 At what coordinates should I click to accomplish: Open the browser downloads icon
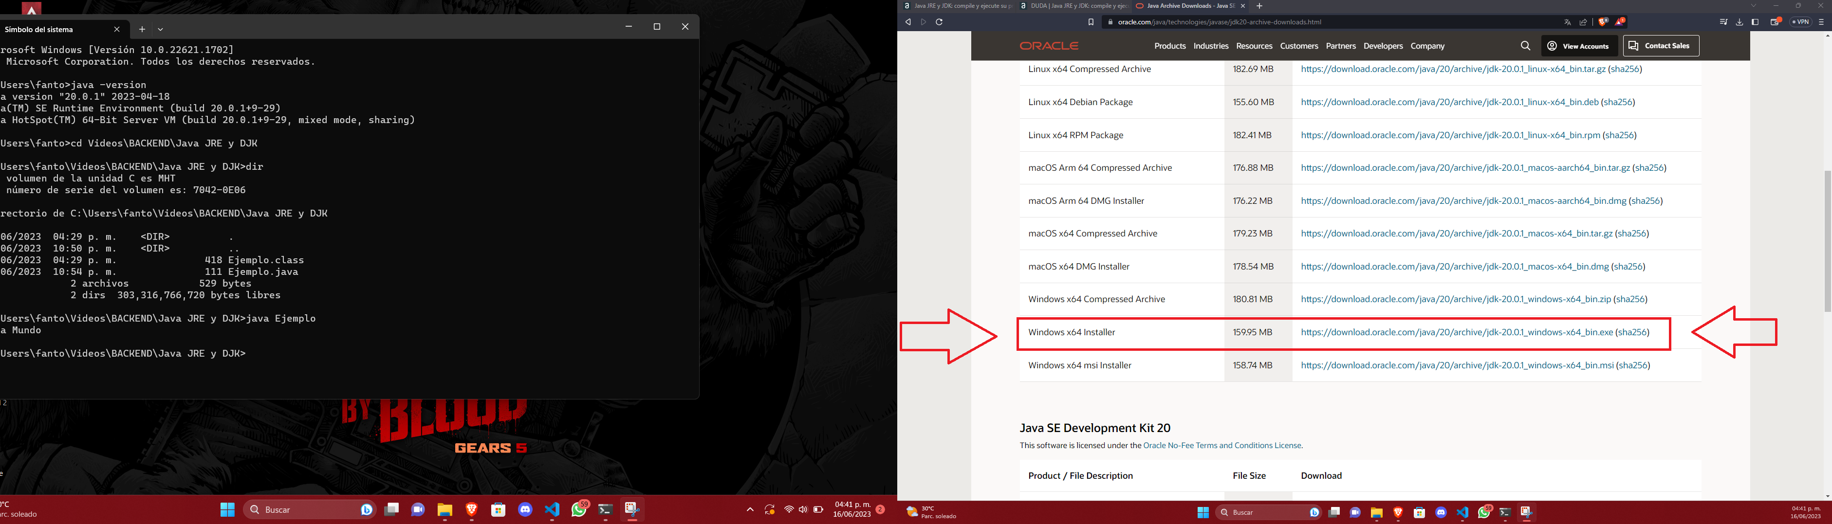[1739, 22]
